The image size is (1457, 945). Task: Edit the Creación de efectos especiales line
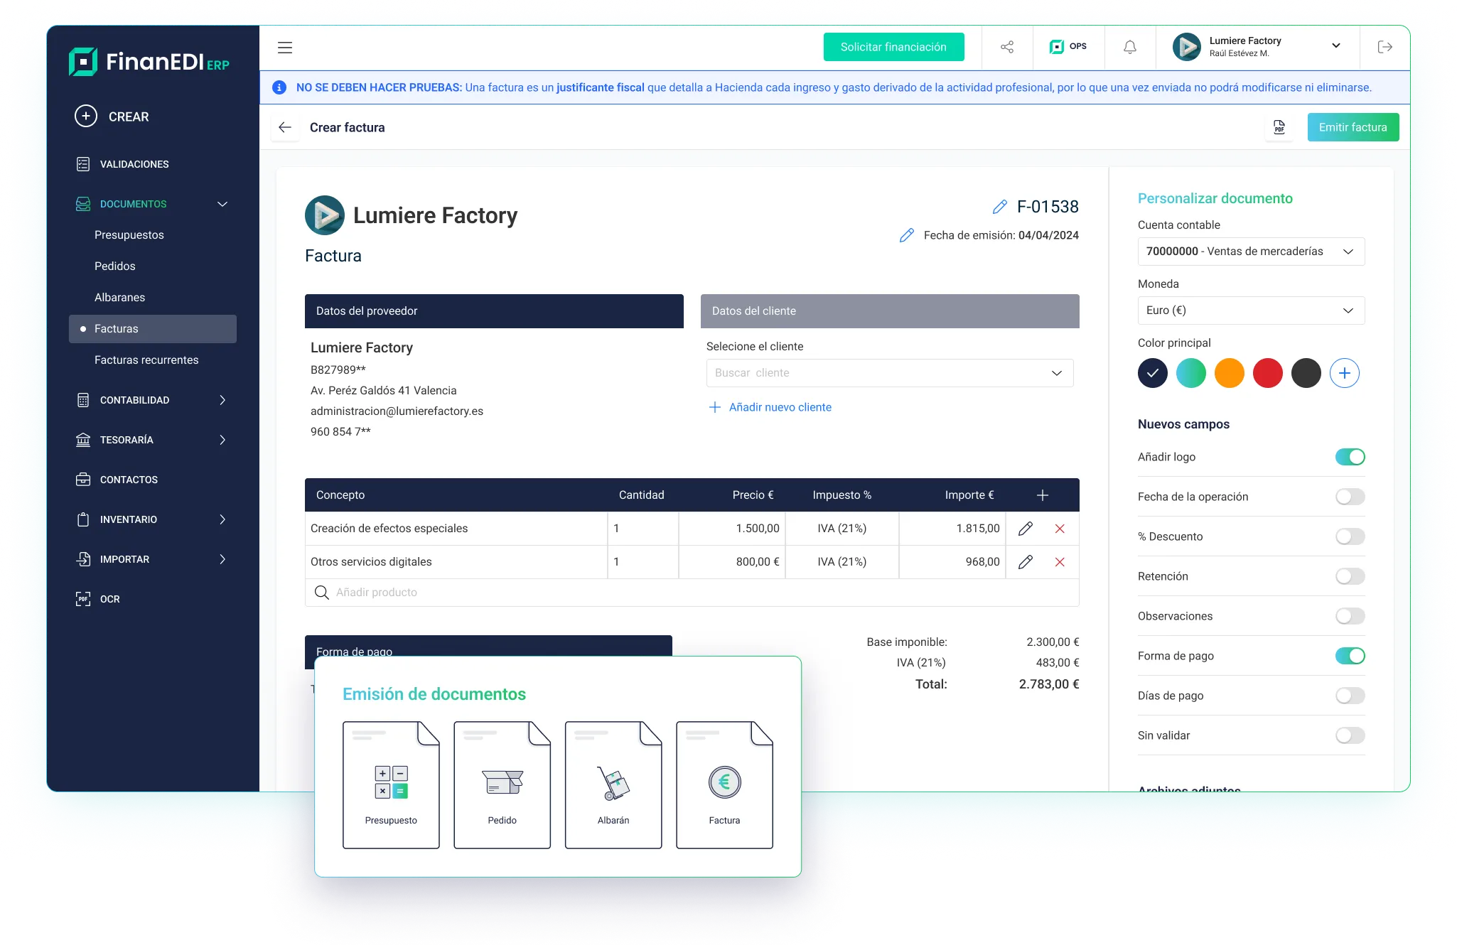1025,529
